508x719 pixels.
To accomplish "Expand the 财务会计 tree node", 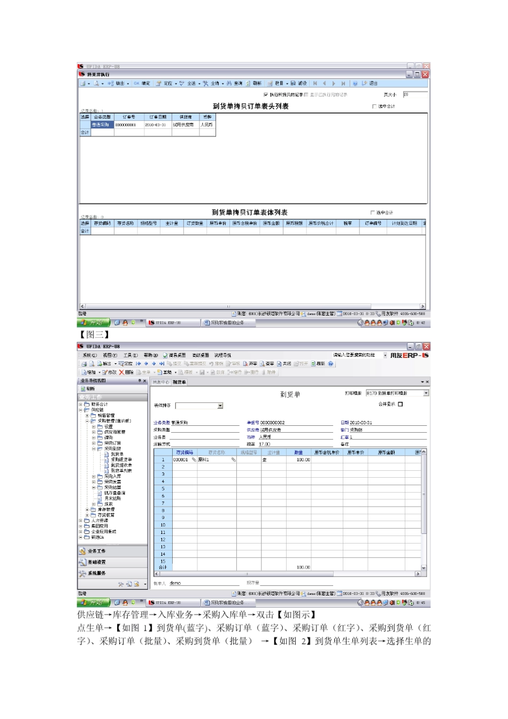I will pyautogui.click(x=81, y=404).
